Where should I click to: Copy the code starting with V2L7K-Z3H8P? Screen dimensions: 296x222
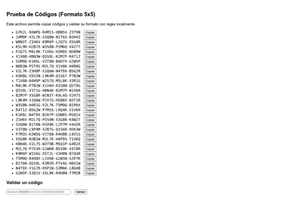pos(90,71)
